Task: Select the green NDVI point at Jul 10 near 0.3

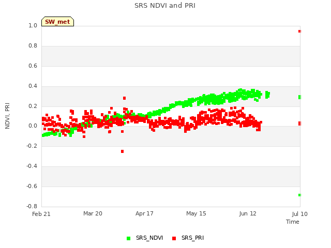Action: pos(299,97)
